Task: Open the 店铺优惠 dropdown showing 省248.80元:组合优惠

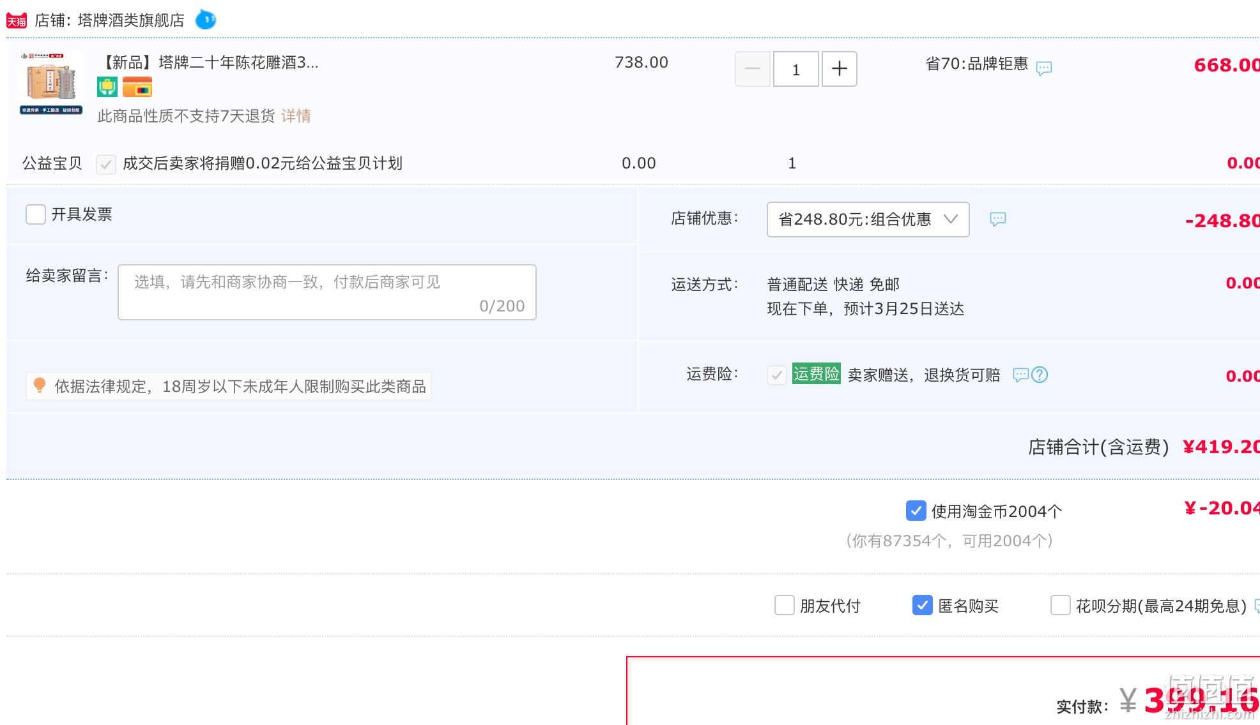Action: click(x=868, y=220)
